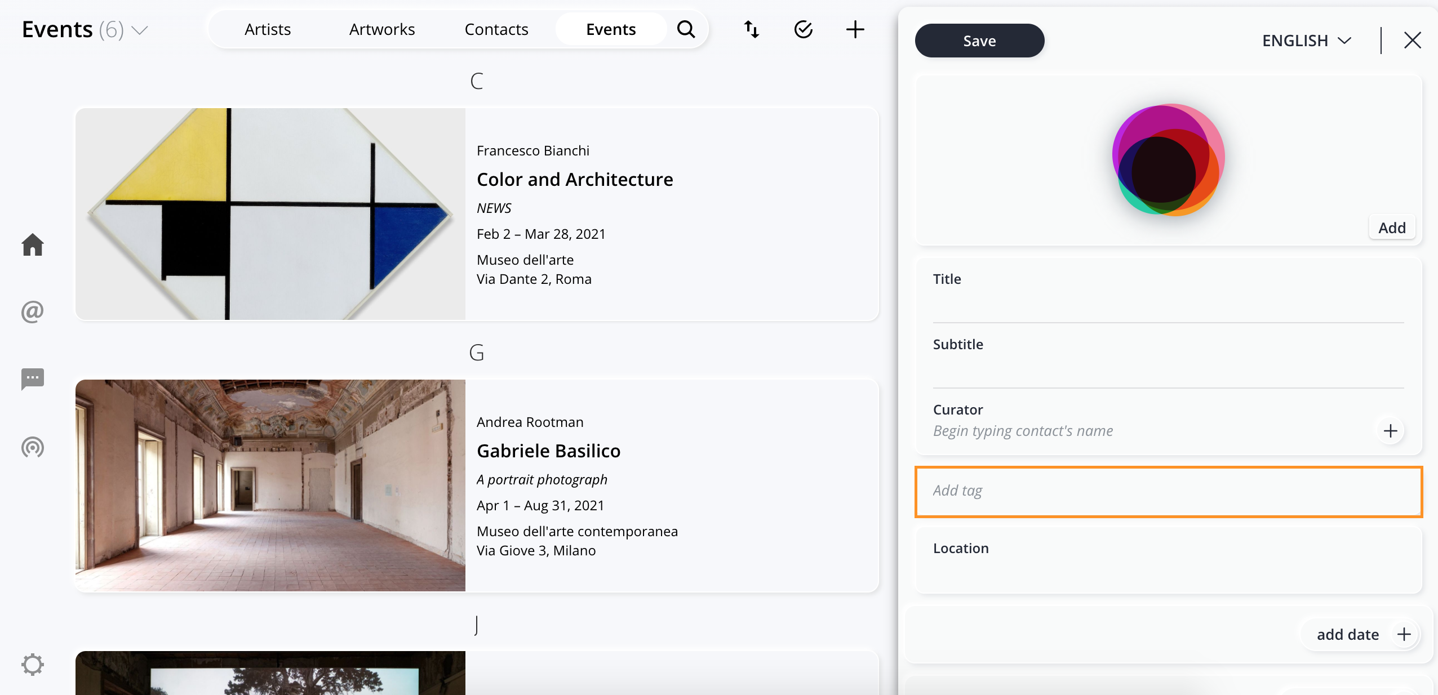Viewport: 1438px width, 695px height.
Task: Click the Add tag input field
Action: [x=1169, y=491]
